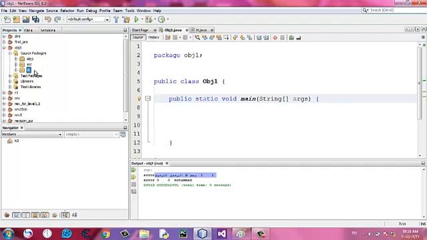Toggle Sort by Source in Navigator toolbar
This screenshot has width=427, height=240.
coord(75,215)
